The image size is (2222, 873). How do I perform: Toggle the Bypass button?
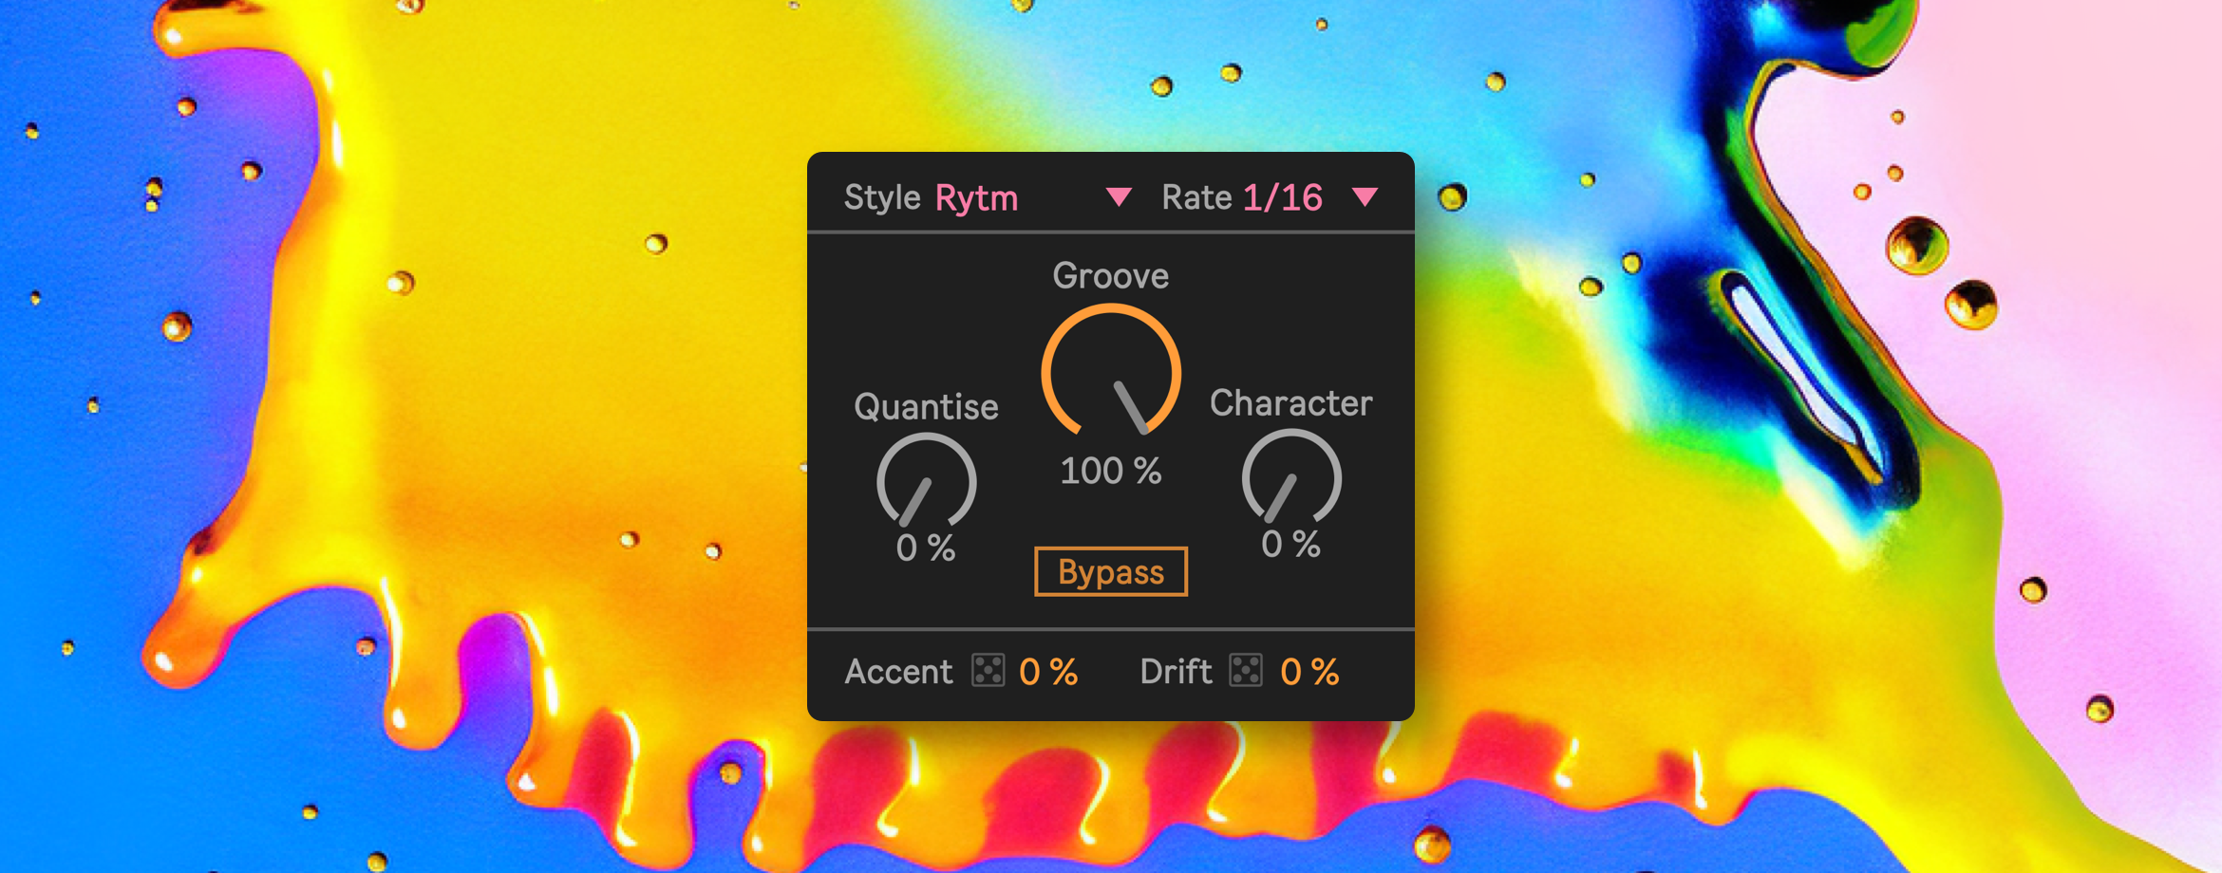pyautogui.click(x=1110, y=572)
